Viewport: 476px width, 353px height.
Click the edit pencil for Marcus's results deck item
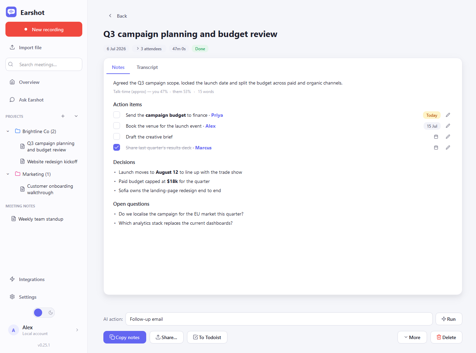448,148
